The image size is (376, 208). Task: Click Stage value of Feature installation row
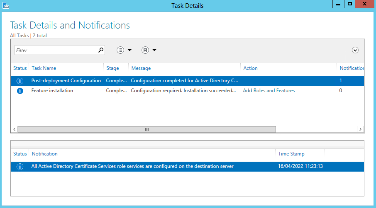point(116,91)
